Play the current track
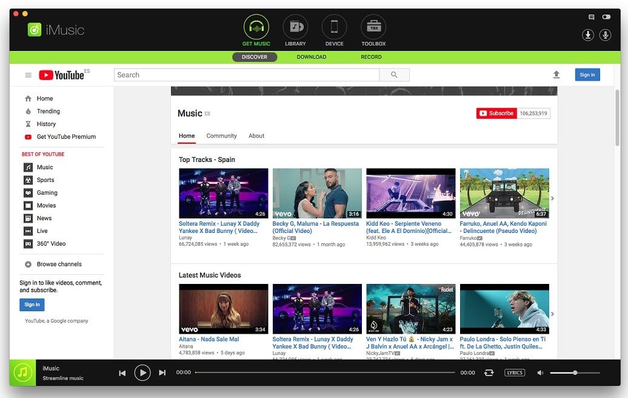This screenshot has height=398, width=628. 142,373
